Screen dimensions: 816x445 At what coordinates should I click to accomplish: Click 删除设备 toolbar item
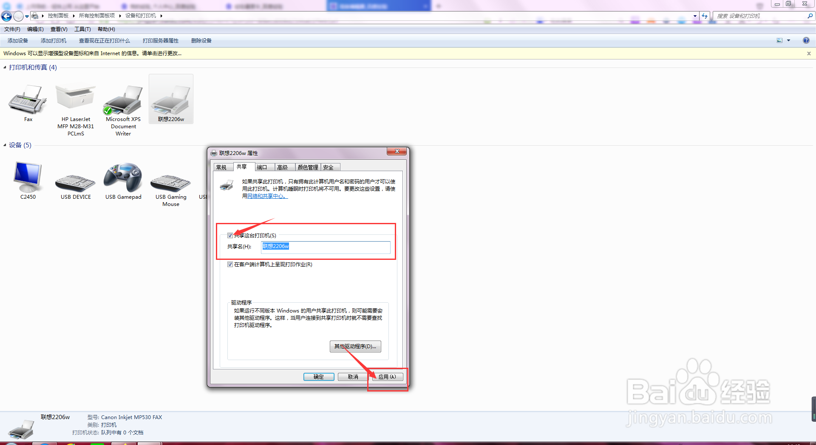point(201,41)
